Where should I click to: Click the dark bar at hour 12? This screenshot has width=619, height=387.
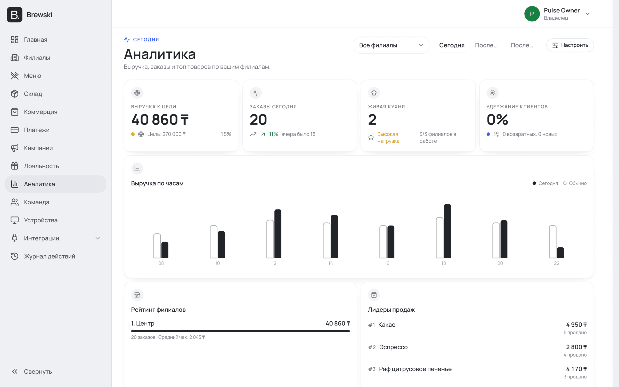[278, 233]
